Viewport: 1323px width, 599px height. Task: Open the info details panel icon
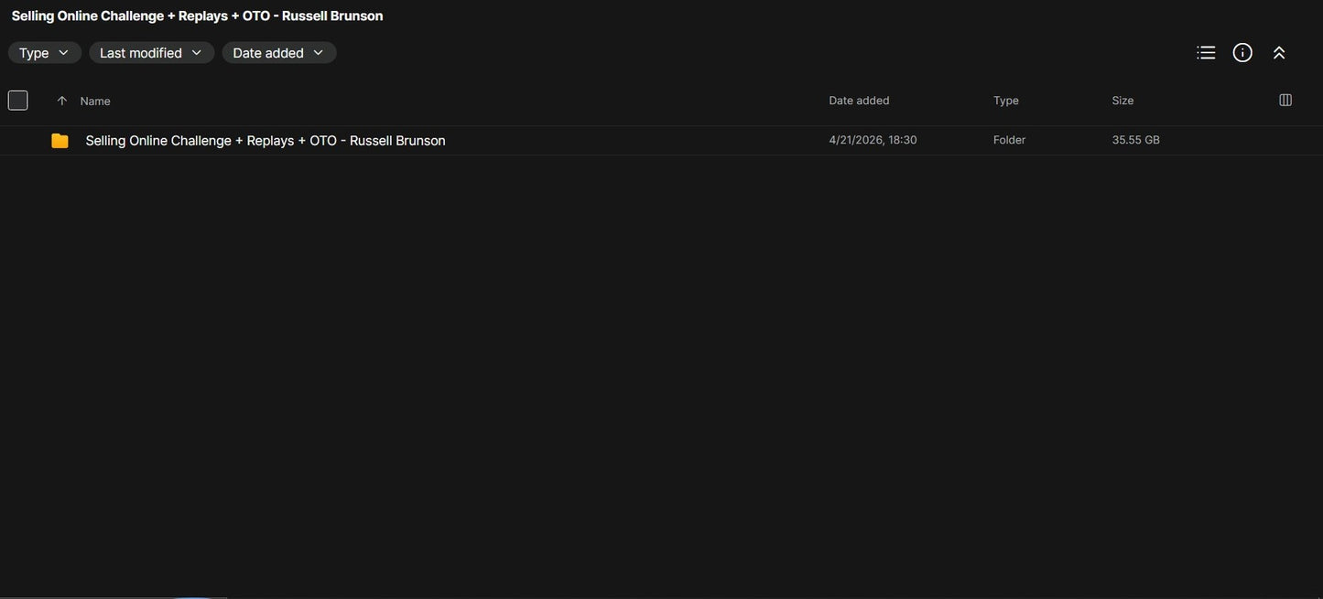[x=1242, y=53]
